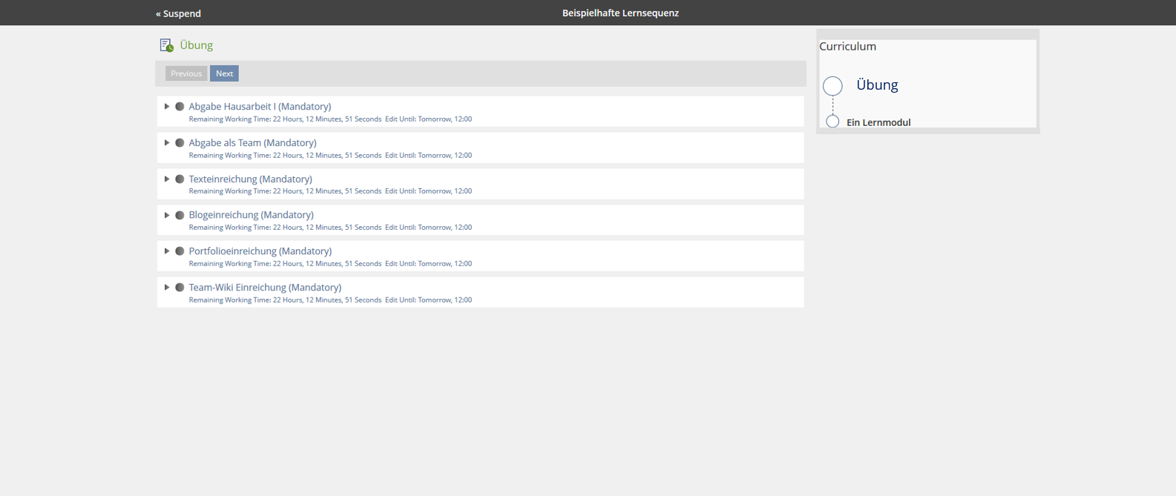Expand the Abgabe Hausarbeit I assignment
This screenshot has height=496, width=1176.
pos(167,107)
